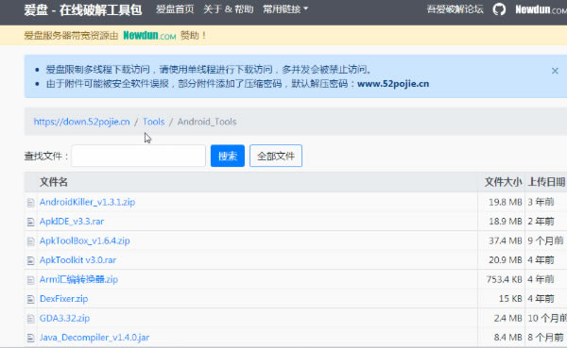Image resolution: width=567 pixels, height=348 pixels.
Task: Open the GitHub icon in navbar
Action: 499,9
